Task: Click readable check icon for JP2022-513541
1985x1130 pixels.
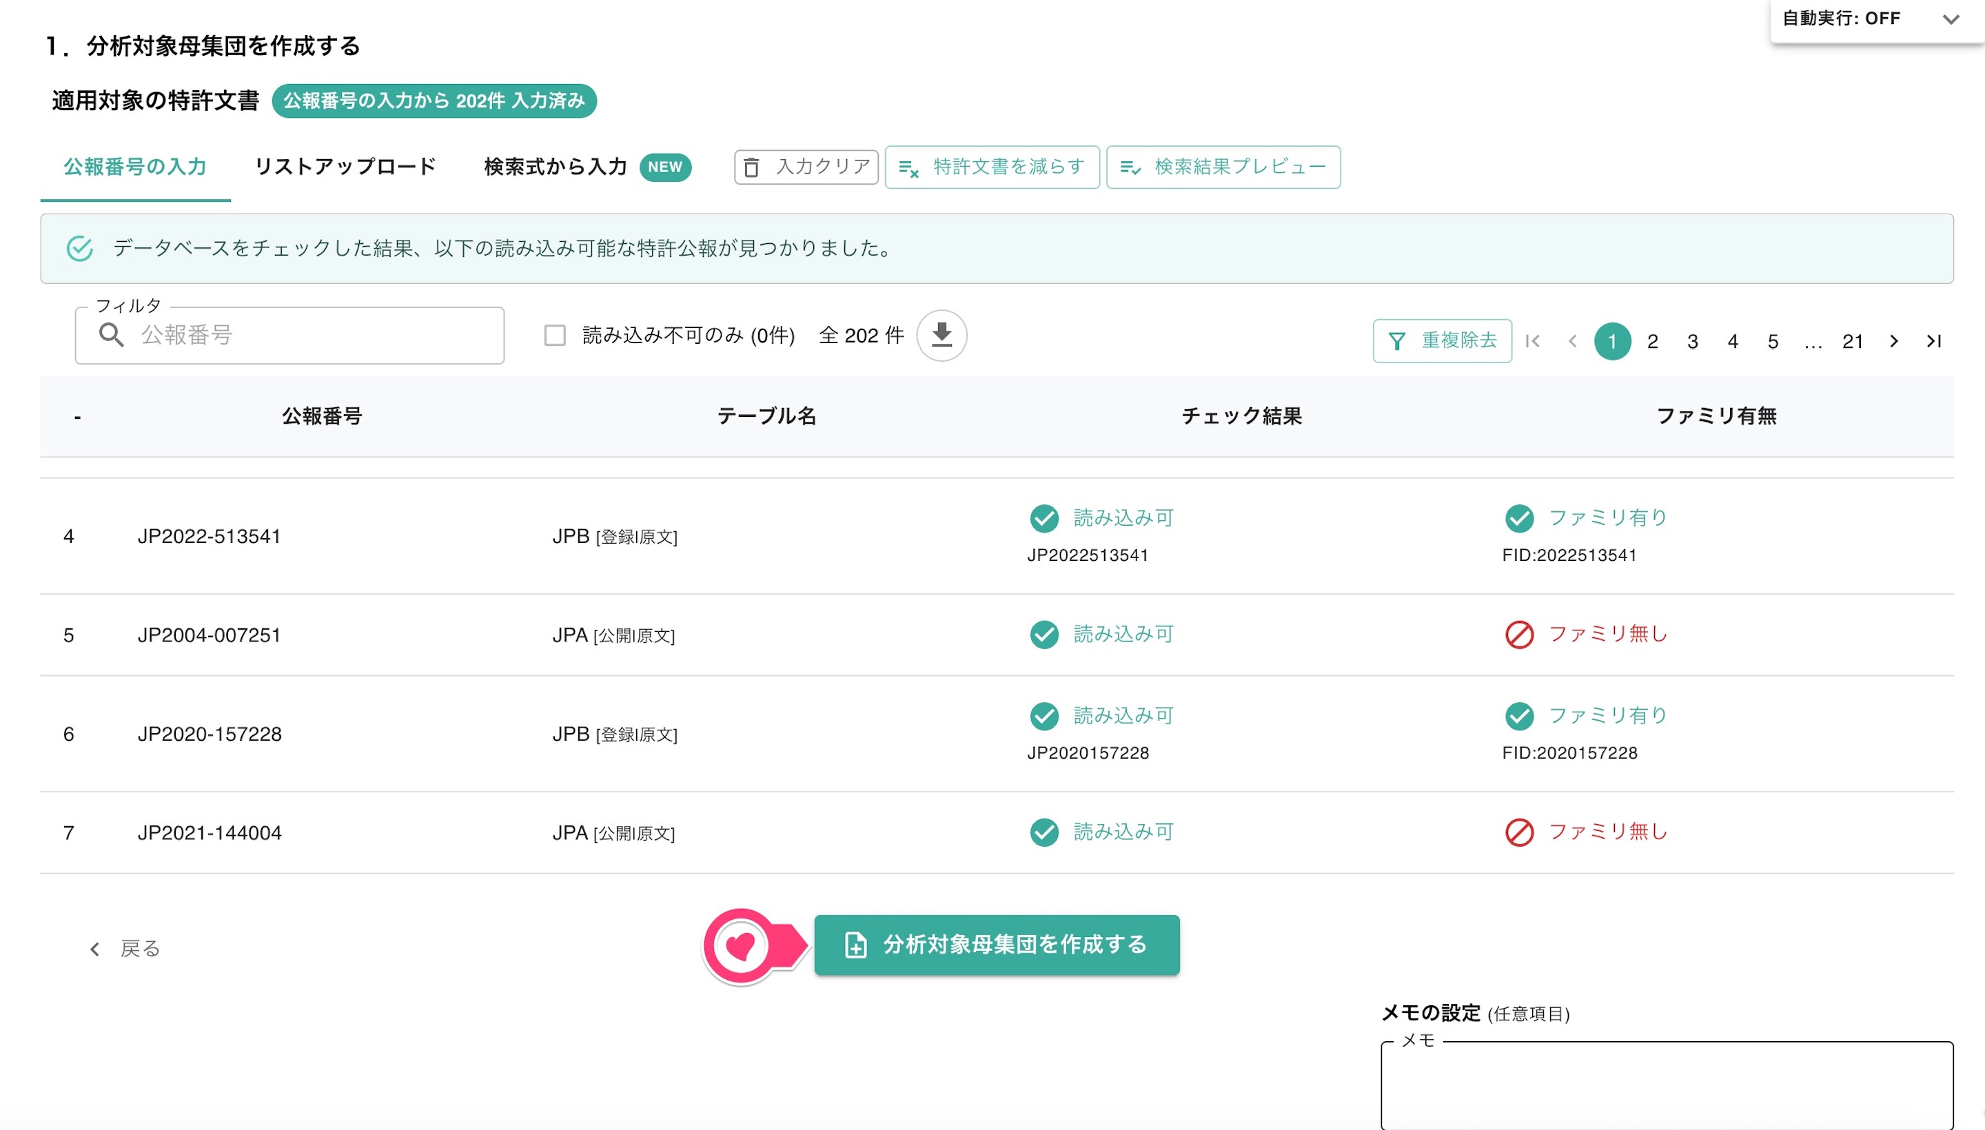Action: (x=1044, y=518)
